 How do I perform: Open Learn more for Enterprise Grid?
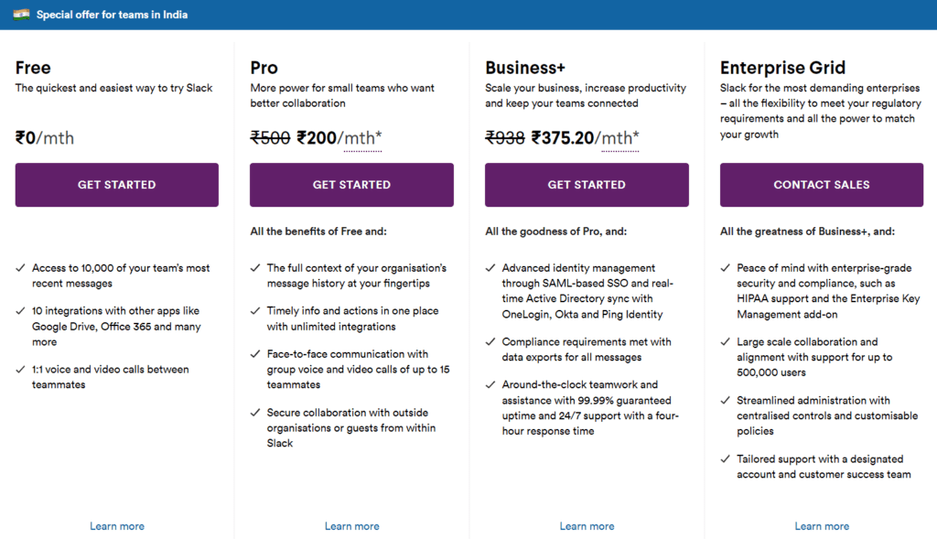(822, 526)
